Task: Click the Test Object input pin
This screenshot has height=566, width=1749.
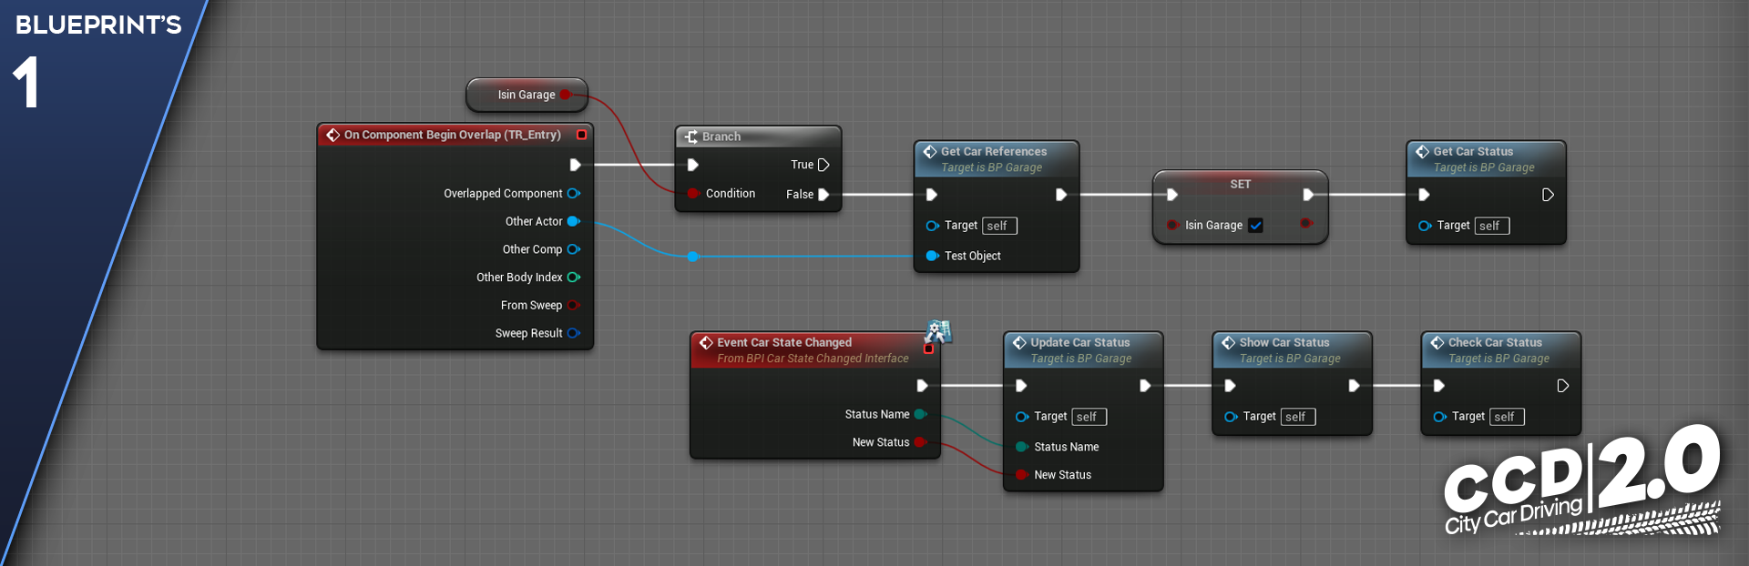Action: pyautogui.click(x=932, y=256)
